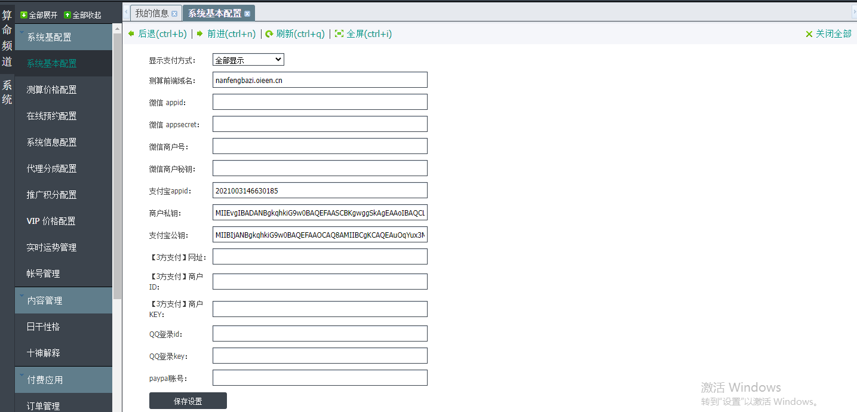Image resolution: width=857 pixels, height=412 pixels.
Task: Click the 保存设置 button
Action: pos(188,401)
